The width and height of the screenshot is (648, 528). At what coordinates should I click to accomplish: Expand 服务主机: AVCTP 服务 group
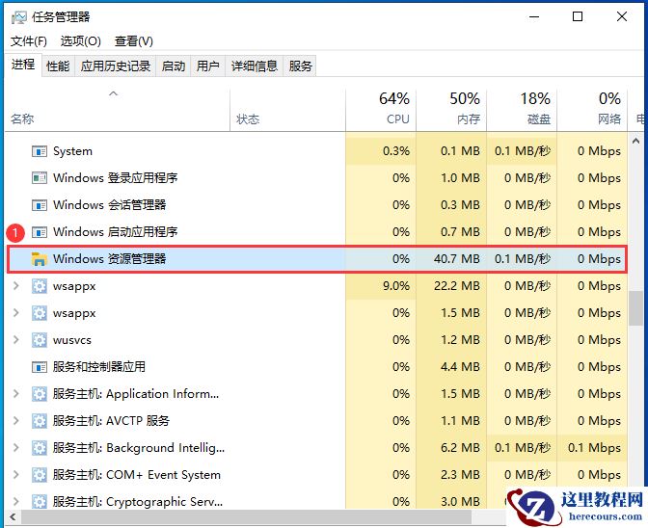(x=16, y=421)
